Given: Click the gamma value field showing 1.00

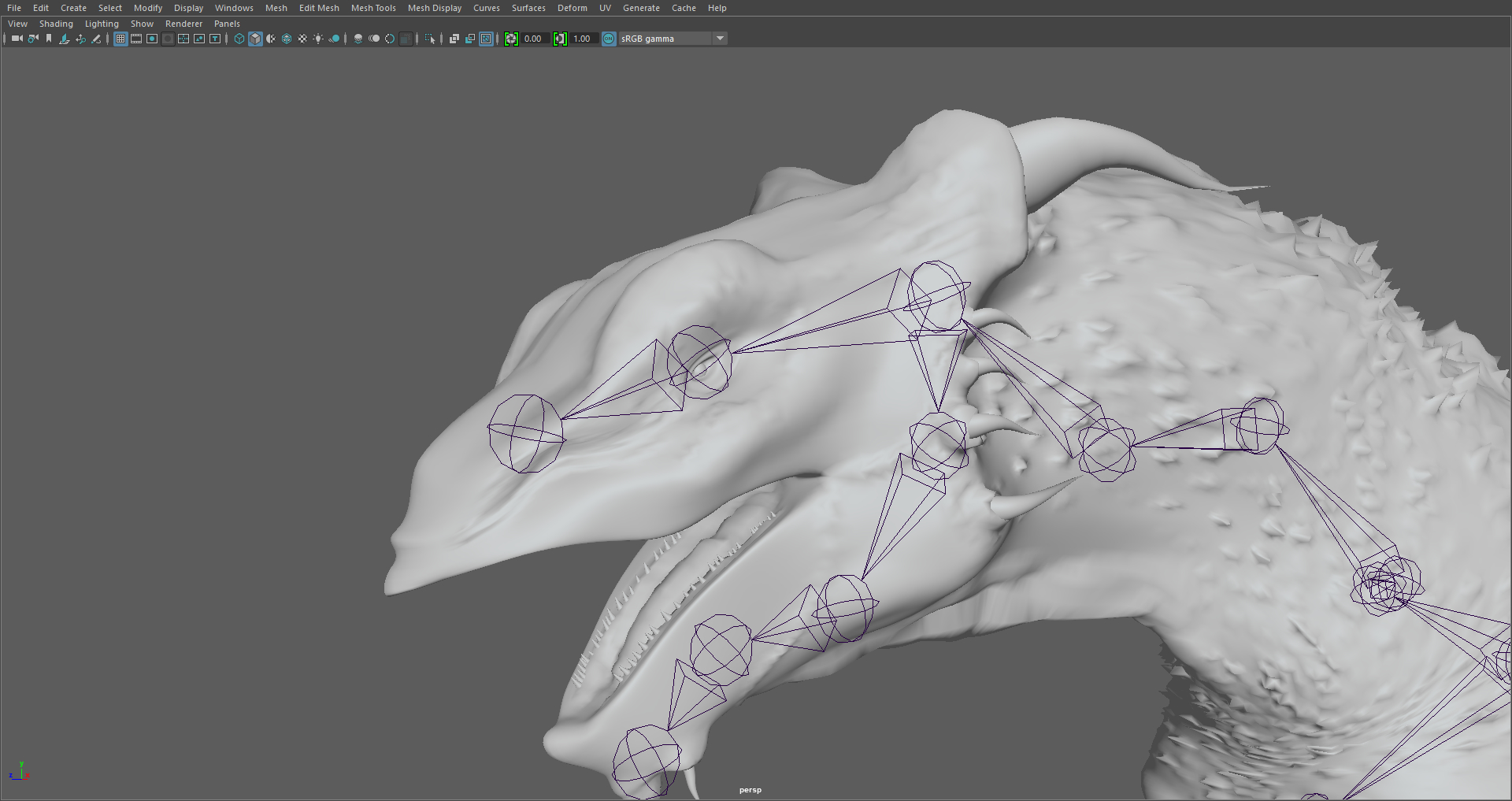Looking at the screenshot, I should (581, 38).
